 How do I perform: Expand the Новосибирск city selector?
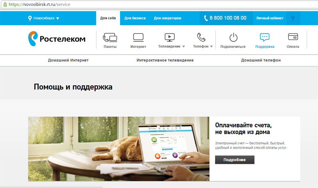tap(44, 18)
